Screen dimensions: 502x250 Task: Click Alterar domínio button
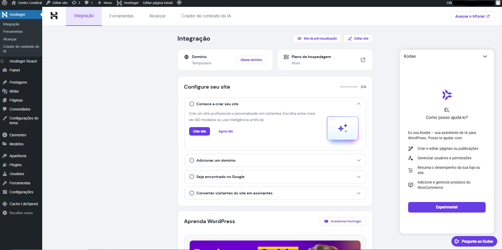[x=251, y=60]
